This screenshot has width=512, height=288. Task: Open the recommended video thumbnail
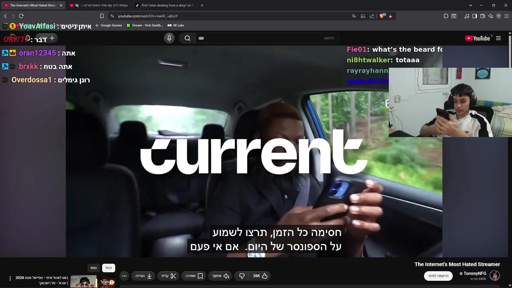(x=93, y=281)
